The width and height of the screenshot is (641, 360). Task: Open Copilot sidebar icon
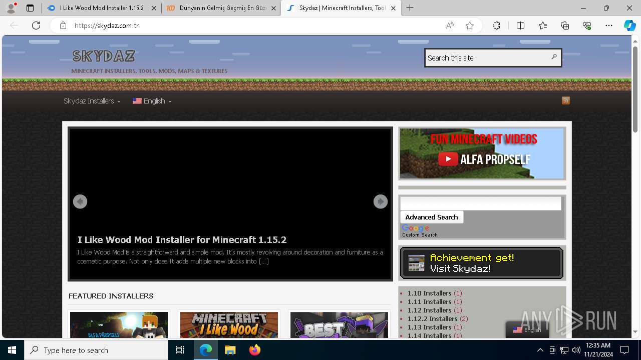(x=629, y=25)
